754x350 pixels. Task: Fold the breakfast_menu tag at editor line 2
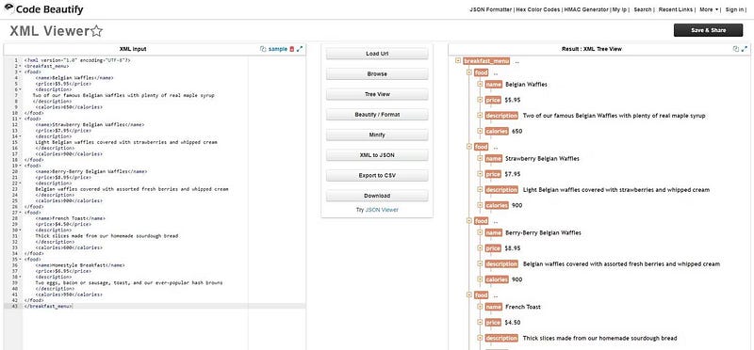[x=20, y=66]
